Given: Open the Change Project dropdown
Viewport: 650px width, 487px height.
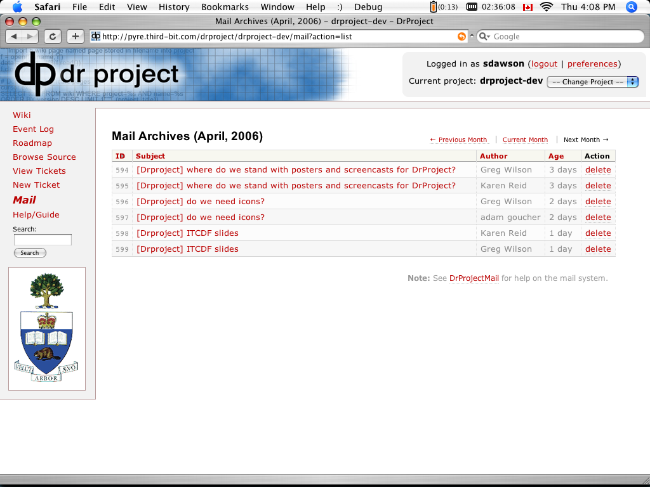Looking at the screenshot, I should (592, 81).
